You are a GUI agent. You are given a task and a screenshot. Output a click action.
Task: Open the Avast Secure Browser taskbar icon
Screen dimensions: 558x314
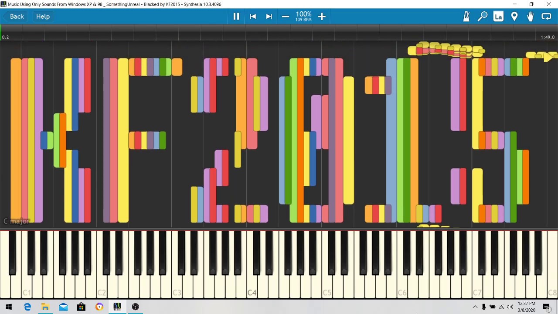click(99, 307)
